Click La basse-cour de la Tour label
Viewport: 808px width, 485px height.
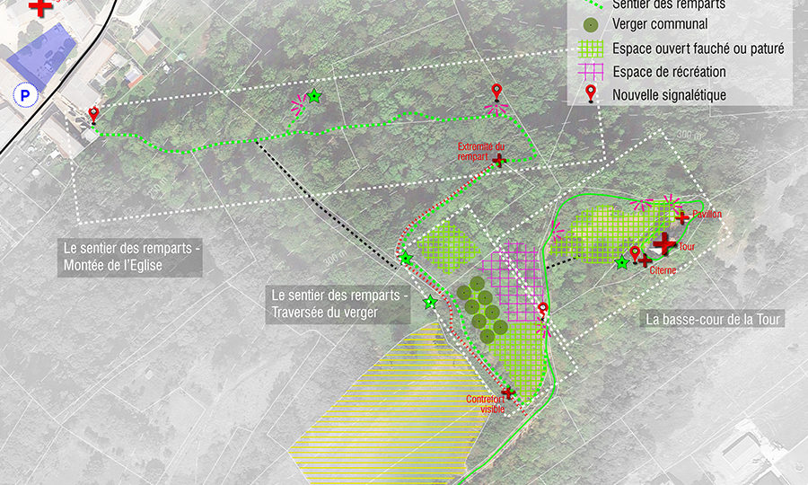[x=715, y=319]
